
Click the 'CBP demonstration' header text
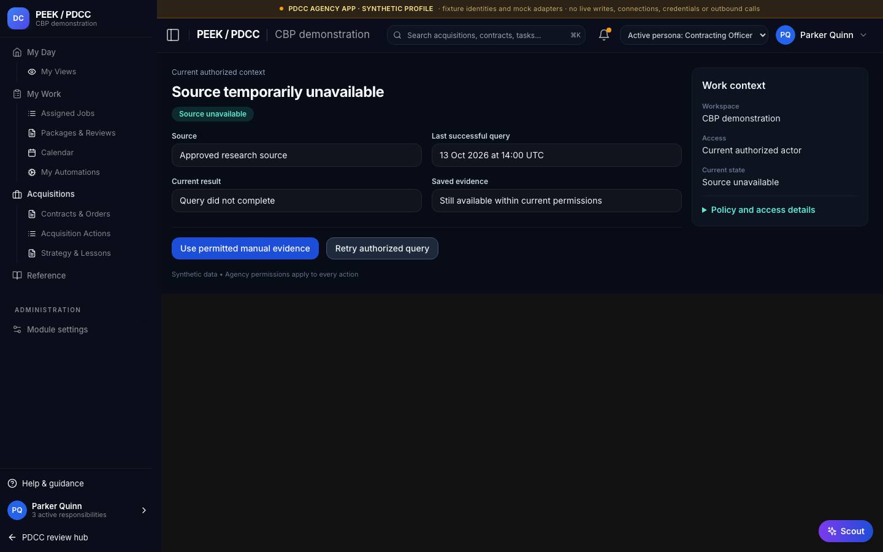coord(323,34)
